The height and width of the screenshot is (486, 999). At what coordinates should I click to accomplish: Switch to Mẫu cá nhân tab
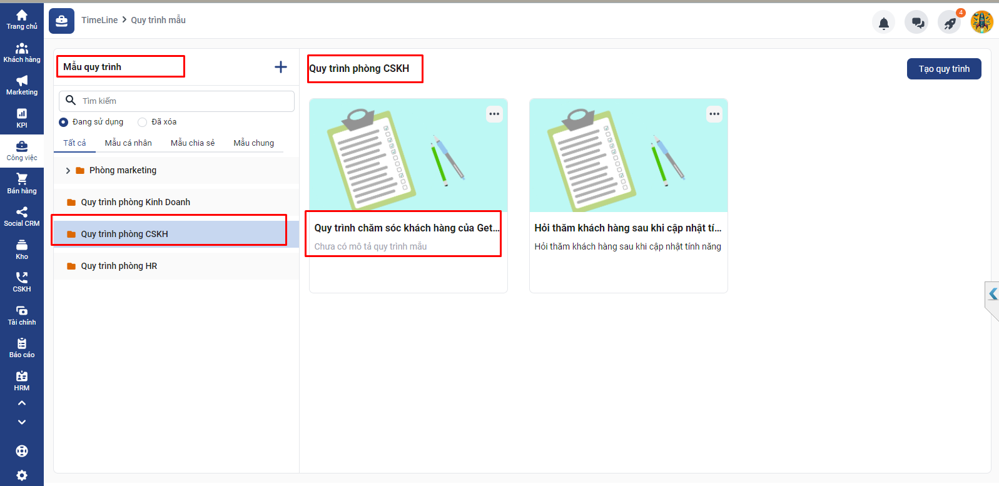pyautogui.click(x=128, y=143)
